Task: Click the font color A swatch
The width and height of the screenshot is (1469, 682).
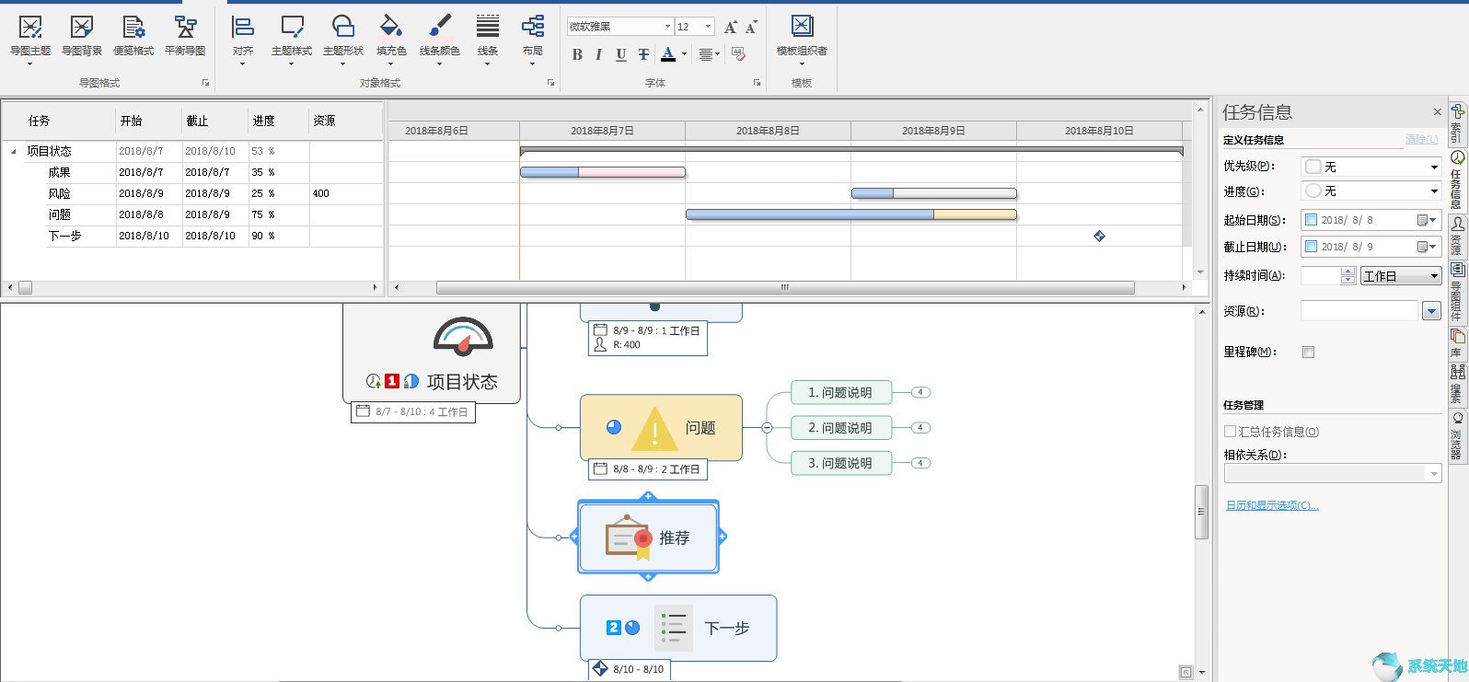Action: coord(668,54)
